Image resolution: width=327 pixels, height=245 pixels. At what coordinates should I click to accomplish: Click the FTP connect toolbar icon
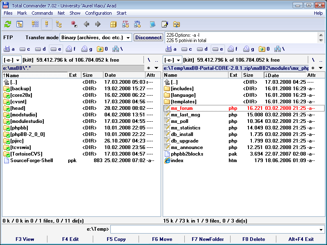[x=125, y=24]
